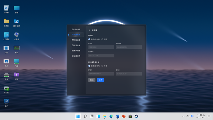213x120 pixels.
Task: Select 自动 (DHCP) for IP分配
Action: (x=89, y=39)
